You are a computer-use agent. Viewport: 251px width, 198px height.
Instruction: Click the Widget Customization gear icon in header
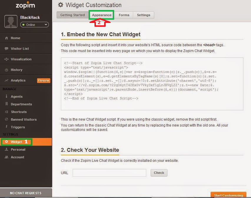(x=61, y=5)
